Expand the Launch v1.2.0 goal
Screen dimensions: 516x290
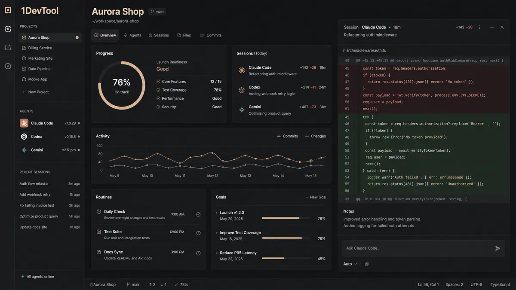pos(217,213)
